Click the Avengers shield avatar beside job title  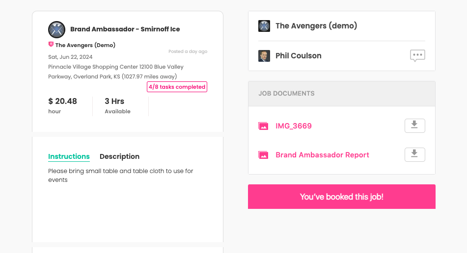click(x=57, y=29)
